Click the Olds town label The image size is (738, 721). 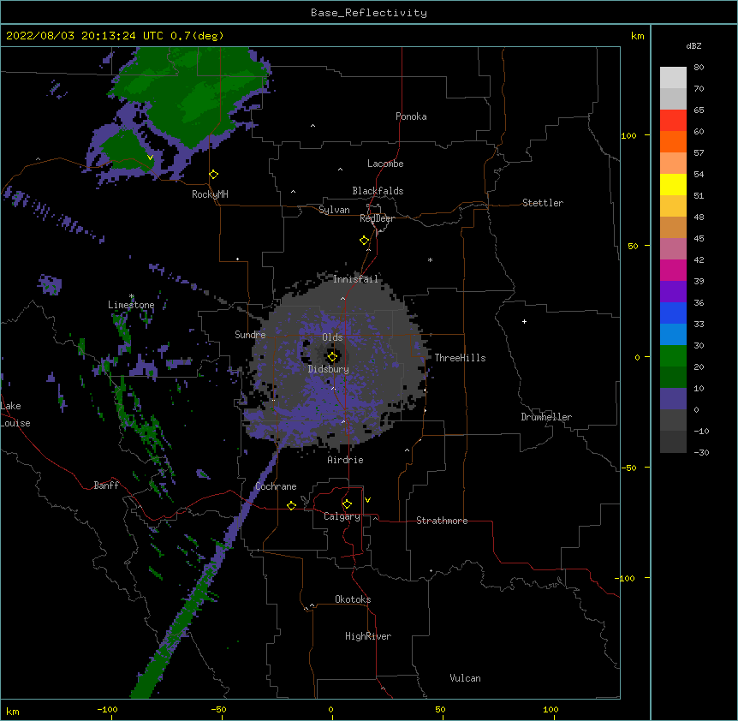332,337
